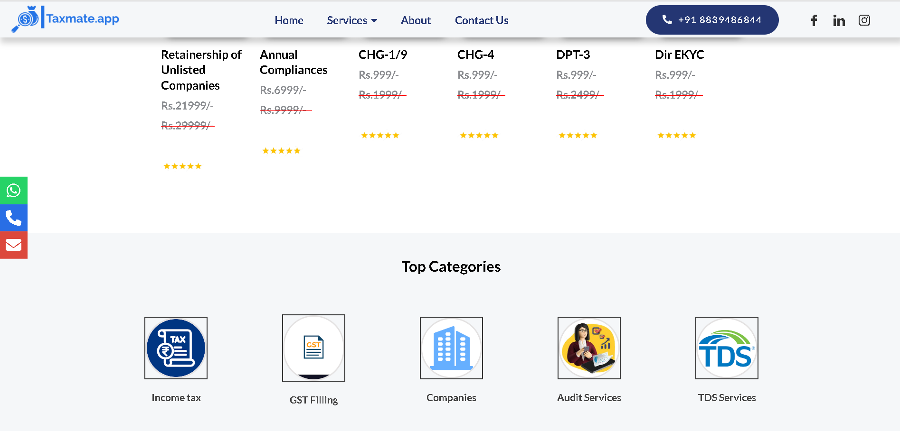Click the struck-through Rs.29999/- price
The image size is (900, 431).
point(188,126)
